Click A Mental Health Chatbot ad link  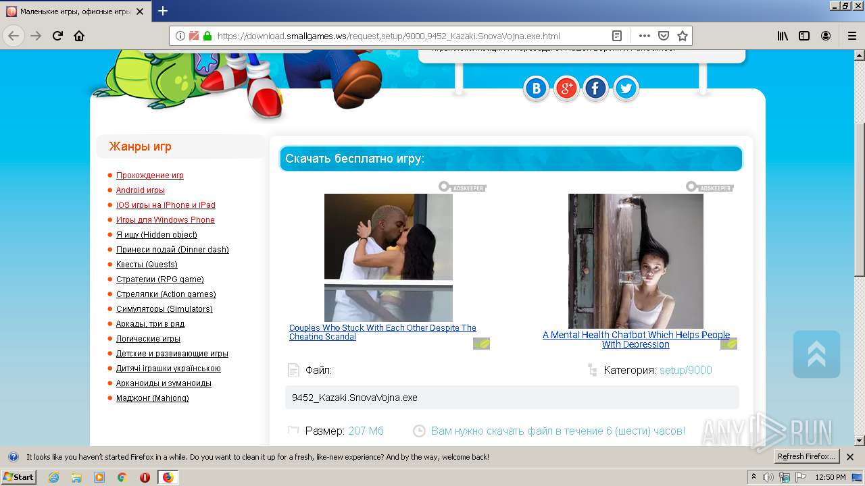coord(636,340)
